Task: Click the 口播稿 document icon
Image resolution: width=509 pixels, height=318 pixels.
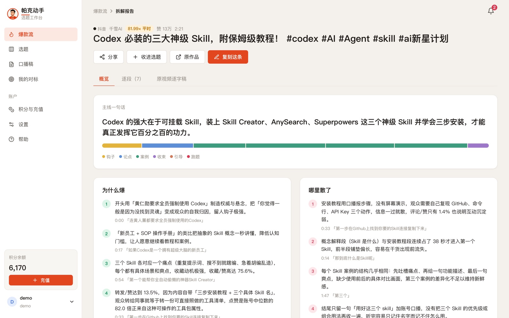Action: coord(11,64)
